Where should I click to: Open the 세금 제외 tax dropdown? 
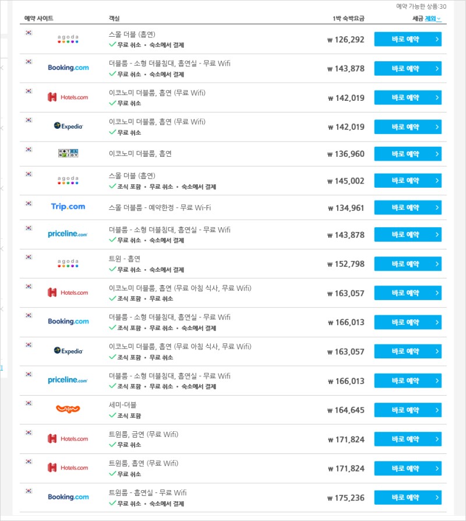click(x=433, y=19)
